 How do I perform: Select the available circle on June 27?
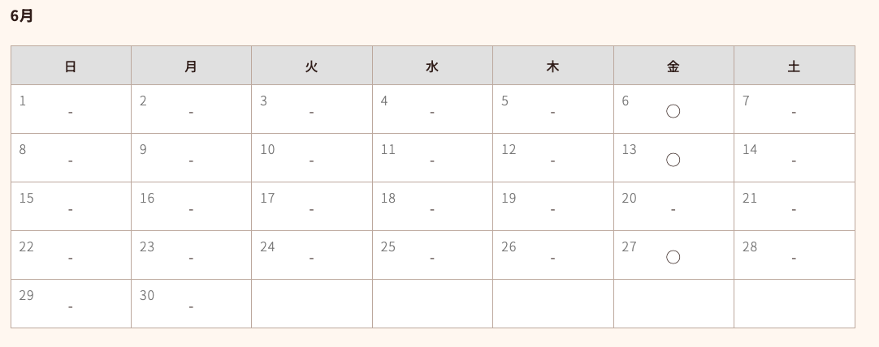click(x=673, y=258)
